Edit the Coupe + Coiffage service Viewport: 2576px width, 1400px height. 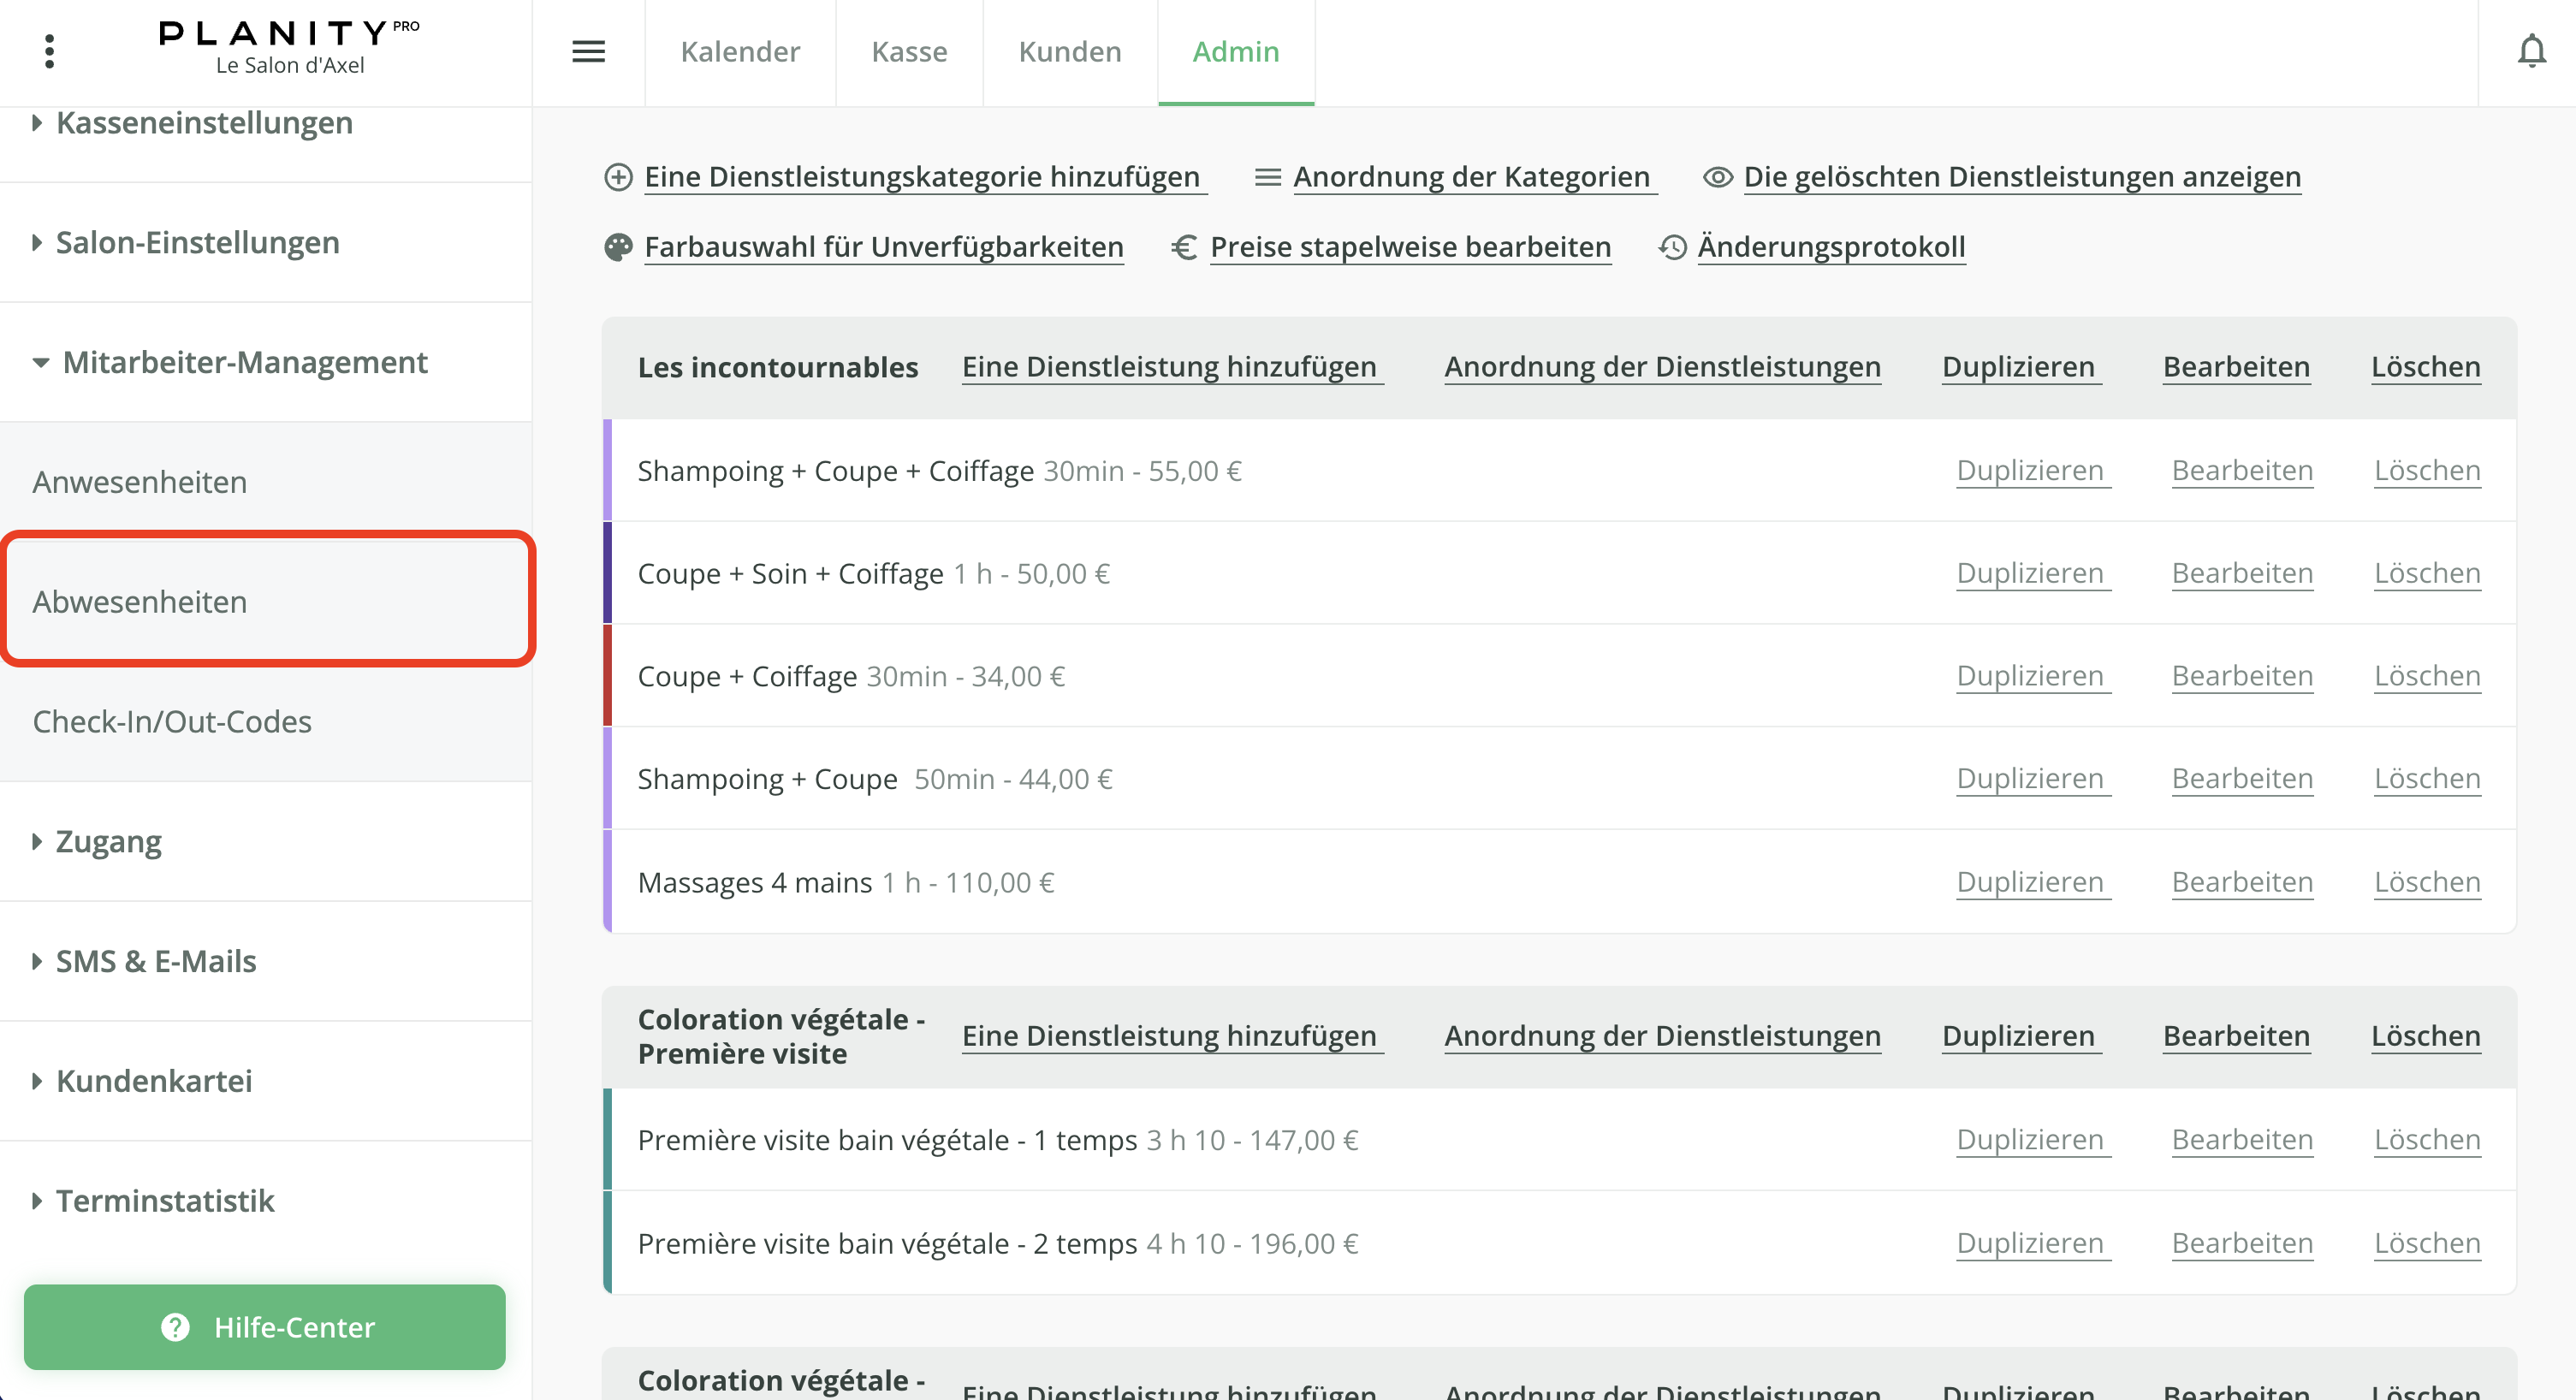[2242, 675]
